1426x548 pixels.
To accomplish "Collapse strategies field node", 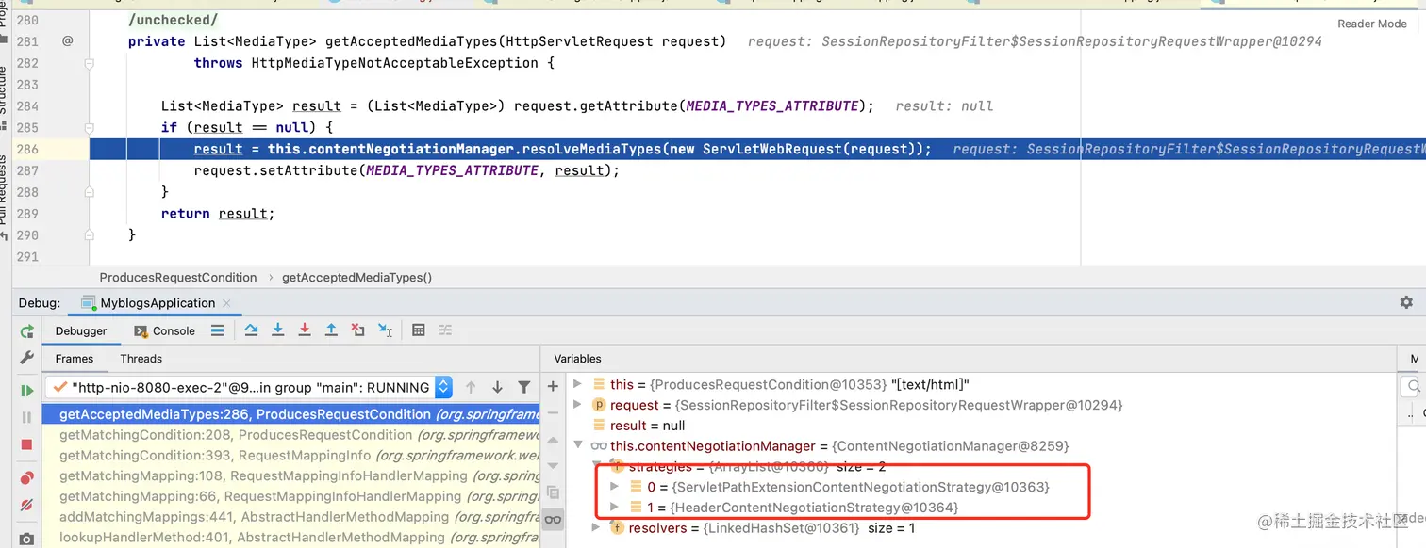I will point(597,466).
